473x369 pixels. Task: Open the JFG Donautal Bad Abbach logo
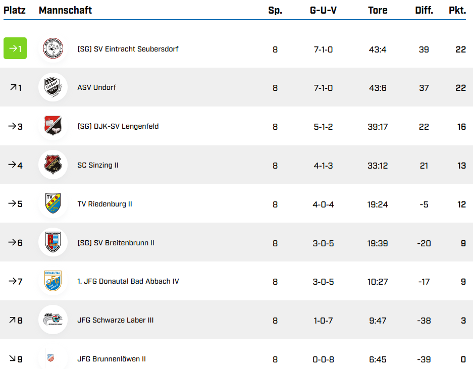click(52, 281)
